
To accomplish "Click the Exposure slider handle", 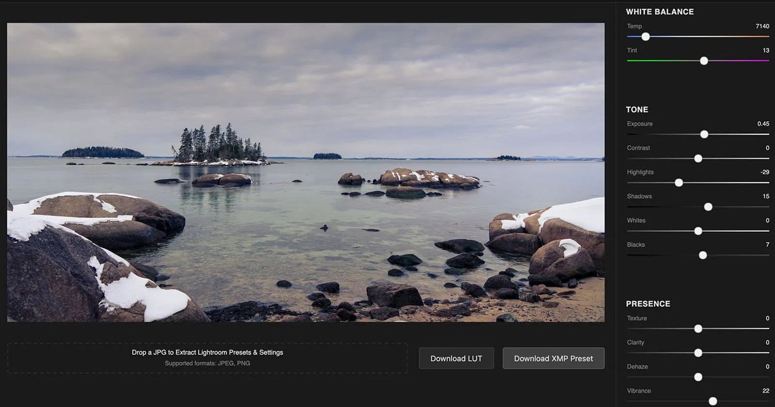I will [704, 134].
